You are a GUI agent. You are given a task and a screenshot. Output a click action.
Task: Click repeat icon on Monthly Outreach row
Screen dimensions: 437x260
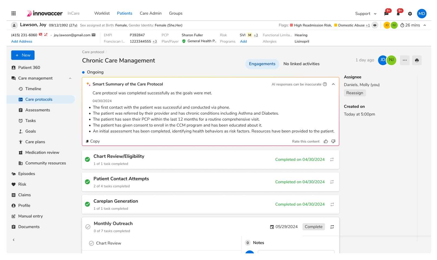pos(332,227)
